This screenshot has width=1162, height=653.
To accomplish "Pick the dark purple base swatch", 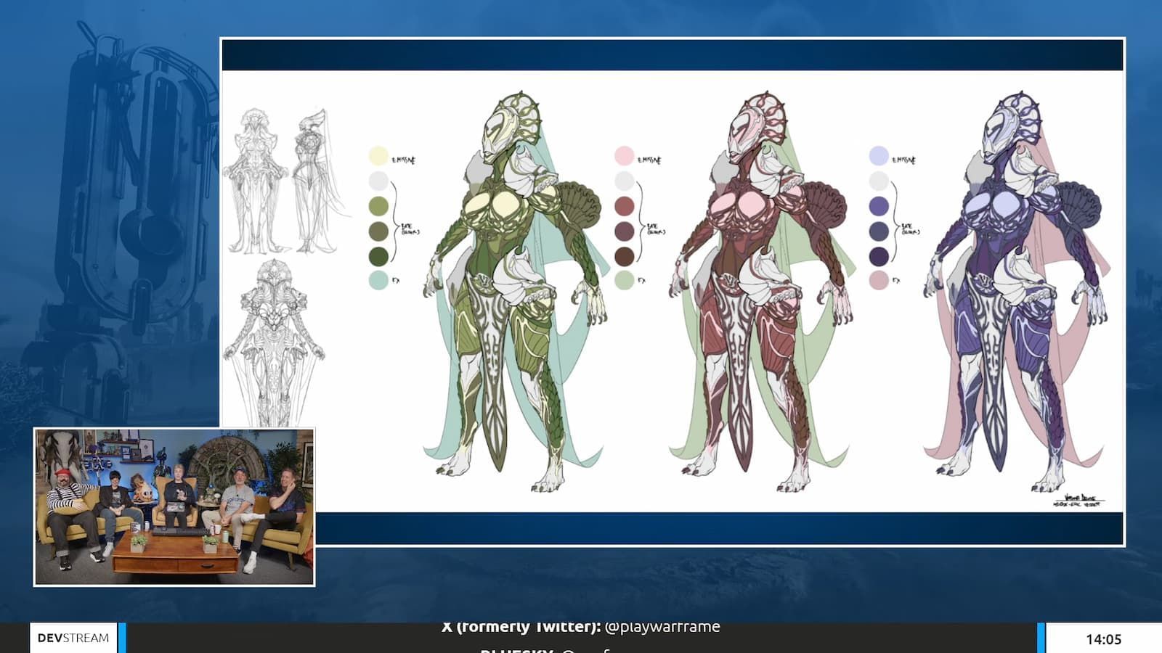I will coord(879,256).
